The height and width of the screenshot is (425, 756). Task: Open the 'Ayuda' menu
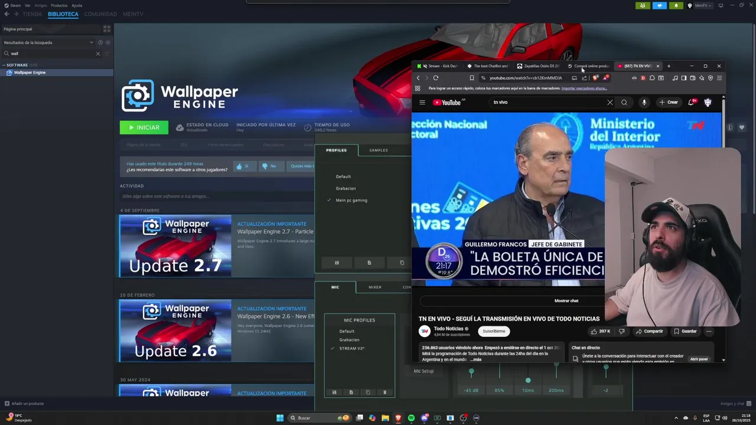77,5
